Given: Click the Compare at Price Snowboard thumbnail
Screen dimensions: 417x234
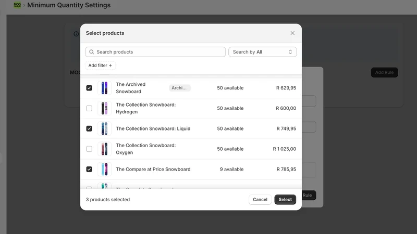Looking at the screenshot, I should (x=105, y=170).
